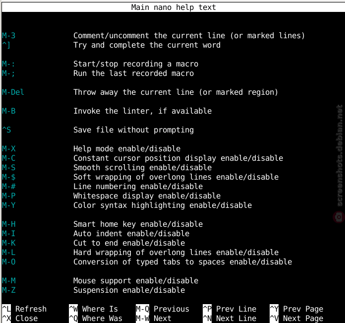The height and width of the screenshot is (323, 345).
Task: Click the M-H key label
Action: pos(8,224)
